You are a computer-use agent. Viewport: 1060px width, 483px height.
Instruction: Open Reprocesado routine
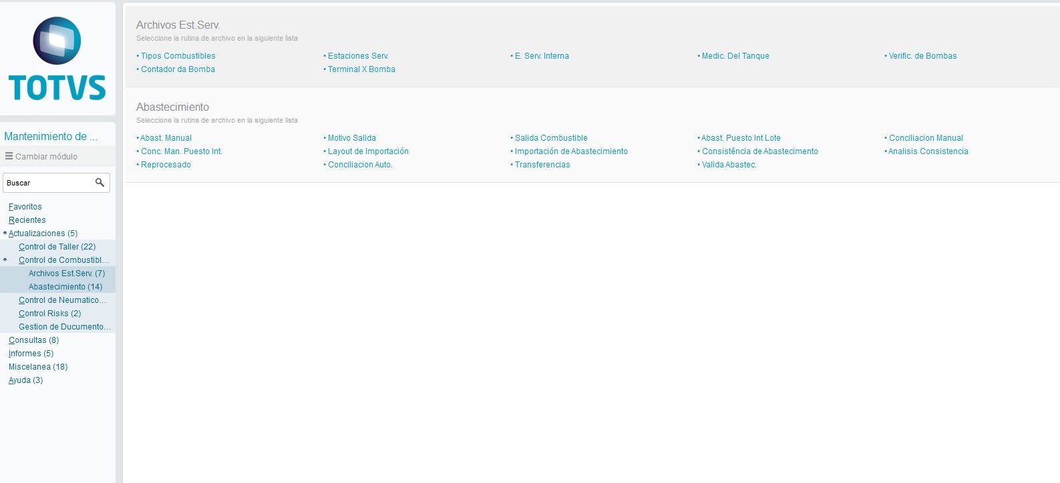tap(166, 165)
